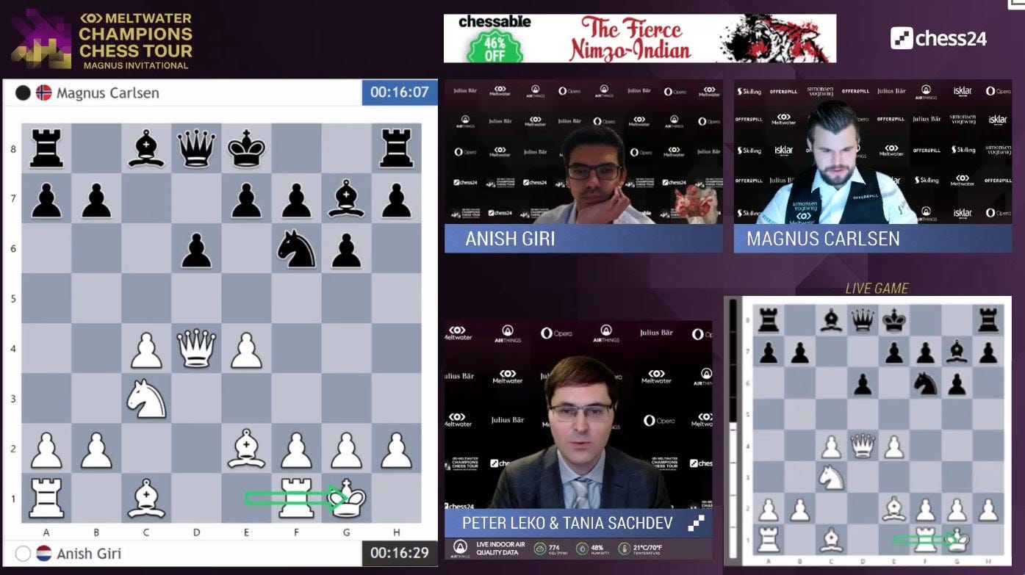
Task: Select the black pawn on e7 of main board
Action: (x=246, y=200)
